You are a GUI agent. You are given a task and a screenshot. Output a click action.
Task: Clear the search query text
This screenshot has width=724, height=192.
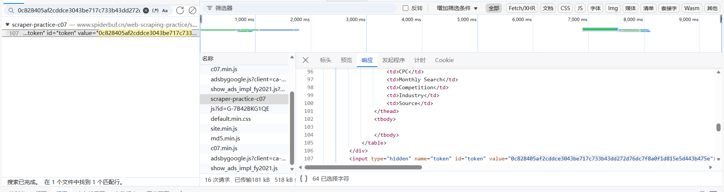point(146,11)
